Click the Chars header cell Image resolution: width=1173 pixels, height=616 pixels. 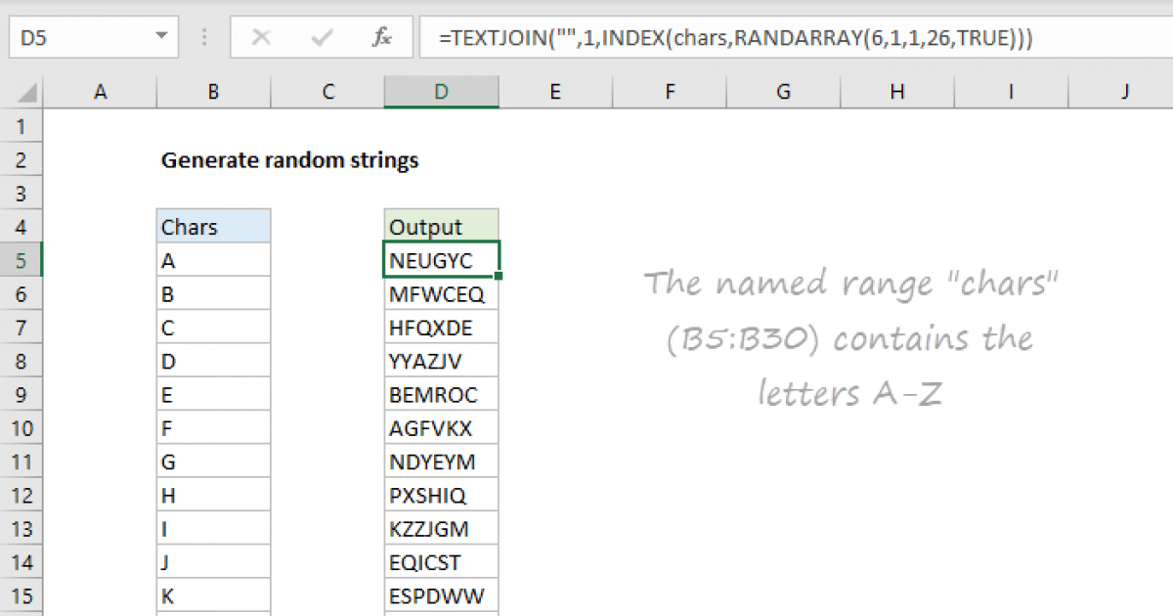pos(213,227)
